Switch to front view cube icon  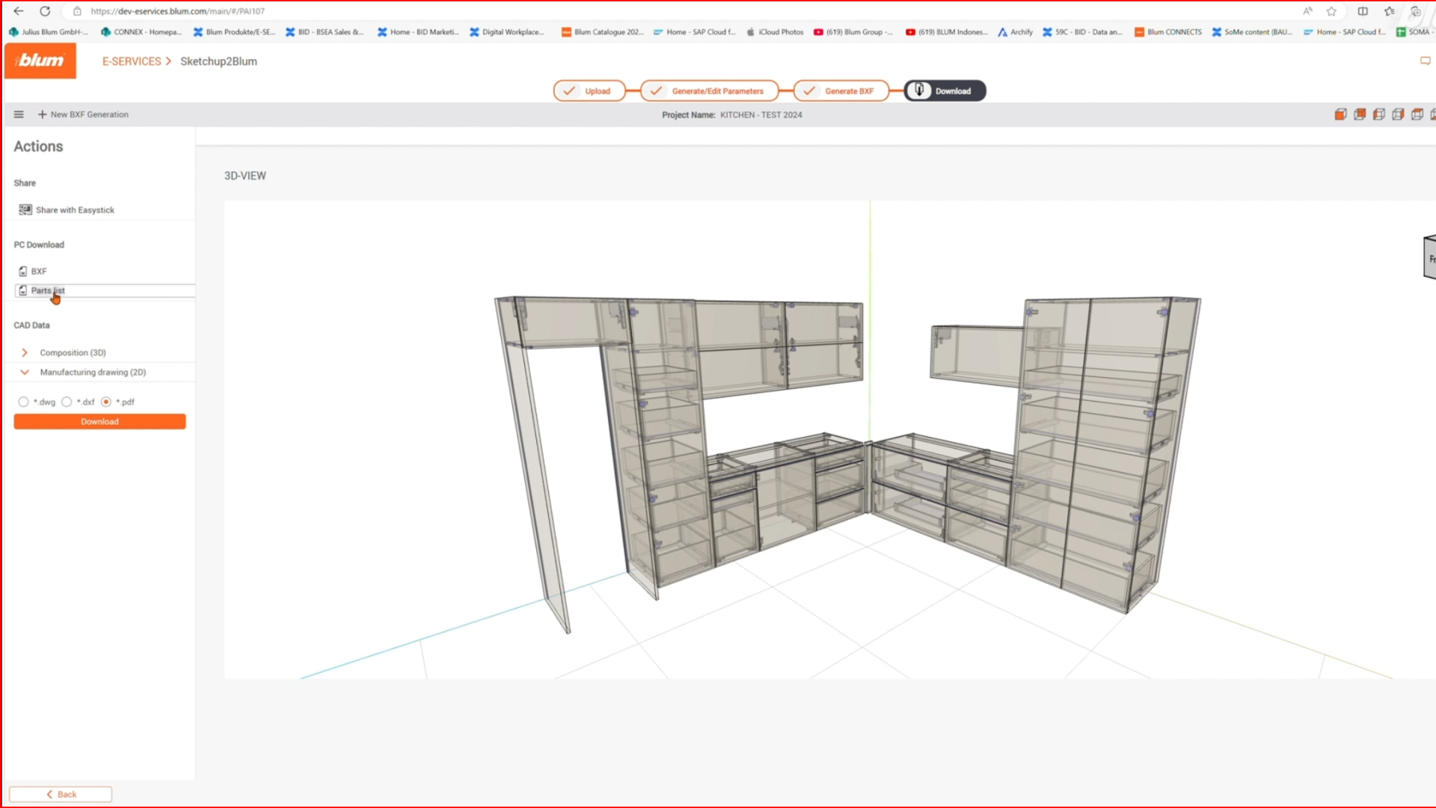(x=1340, y=114)
